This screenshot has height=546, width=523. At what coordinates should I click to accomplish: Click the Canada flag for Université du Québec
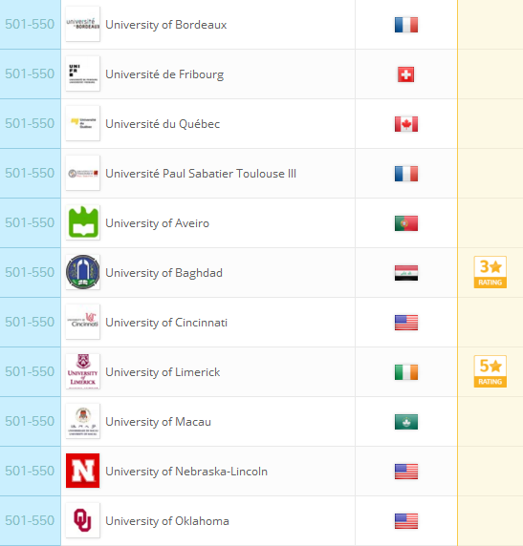[406, 124]
